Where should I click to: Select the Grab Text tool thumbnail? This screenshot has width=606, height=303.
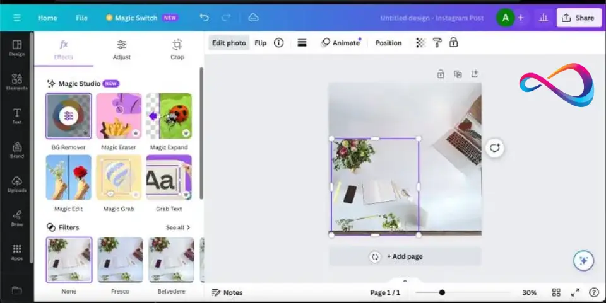click(169, 178)
